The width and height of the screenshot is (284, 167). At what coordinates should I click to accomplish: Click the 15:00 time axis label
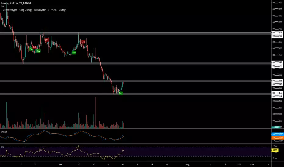(239, 165)
